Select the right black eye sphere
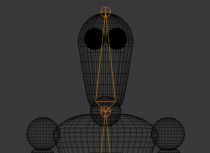 pos(117,39)
